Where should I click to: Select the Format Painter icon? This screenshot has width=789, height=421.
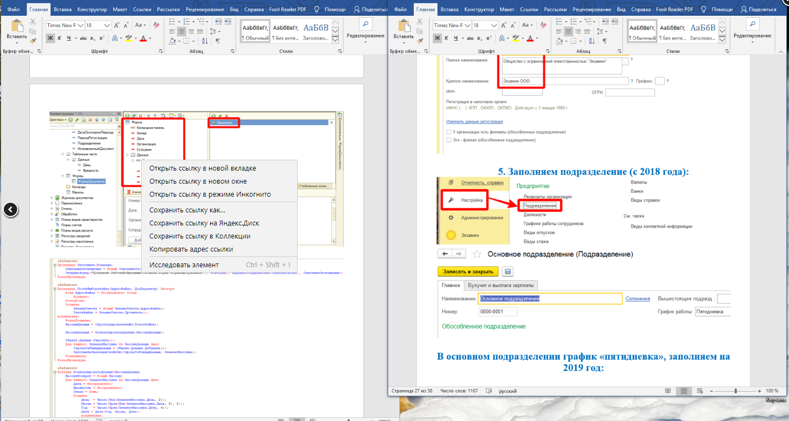coord(31,40)
